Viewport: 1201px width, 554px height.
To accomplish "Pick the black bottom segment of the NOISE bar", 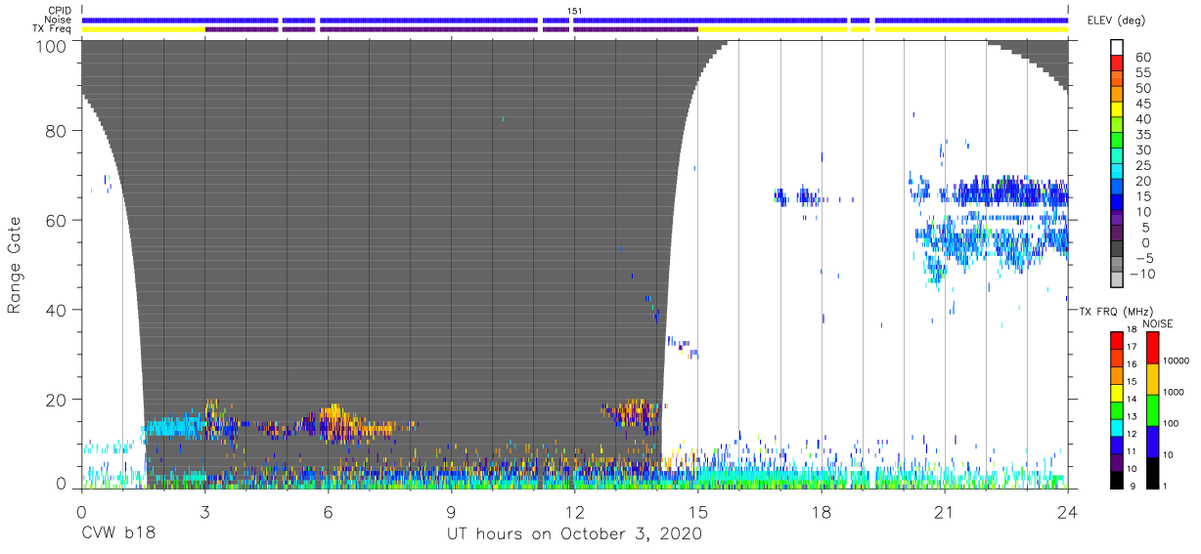I will (x=1154, y=472).
